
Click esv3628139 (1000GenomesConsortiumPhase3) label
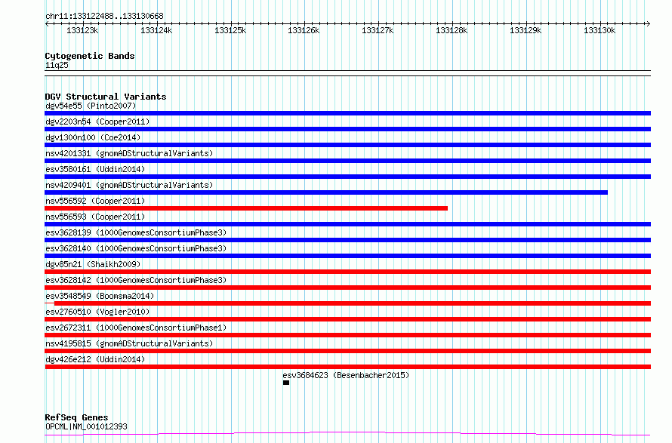pyautogui.click(x=136, y=232)
